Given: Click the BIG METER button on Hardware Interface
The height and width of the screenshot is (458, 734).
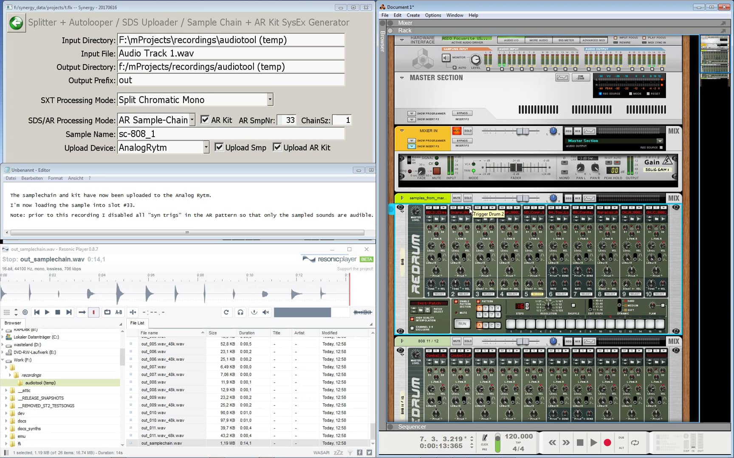Looking at the screenshot, I should pos(566,40).
